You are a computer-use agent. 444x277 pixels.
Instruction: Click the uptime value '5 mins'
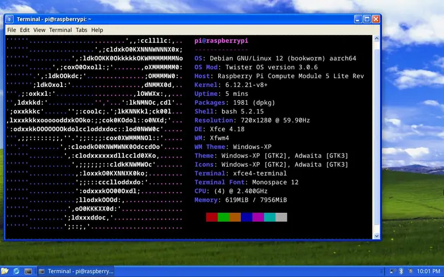click(237, 94)
